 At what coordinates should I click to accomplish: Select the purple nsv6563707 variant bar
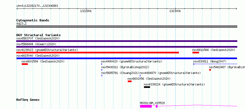click(127, 41)
